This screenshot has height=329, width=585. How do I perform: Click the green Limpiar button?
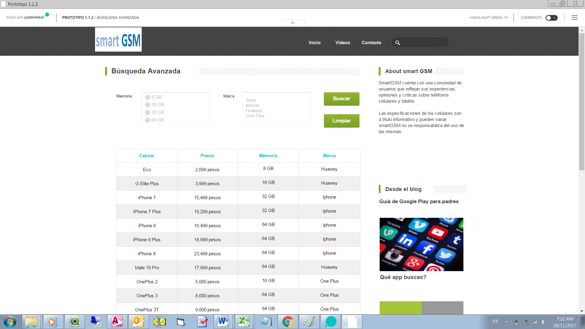[342, 121]
